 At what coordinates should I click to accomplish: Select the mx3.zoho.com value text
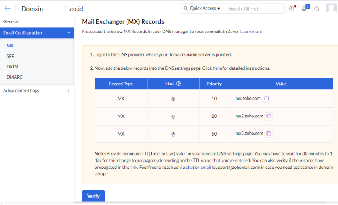tap(249, 133)
